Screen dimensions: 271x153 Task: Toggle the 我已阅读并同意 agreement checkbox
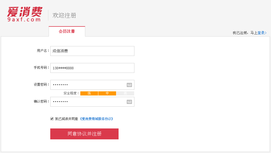52,119
